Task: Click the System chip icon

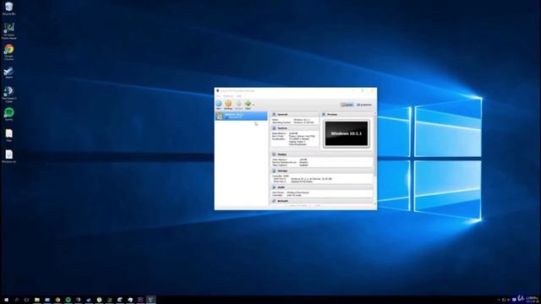Action: point(274,128)
